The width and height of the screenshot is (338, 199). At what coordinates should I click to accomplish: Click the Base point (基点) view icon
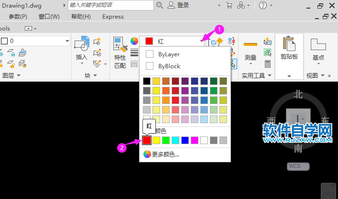318,44
